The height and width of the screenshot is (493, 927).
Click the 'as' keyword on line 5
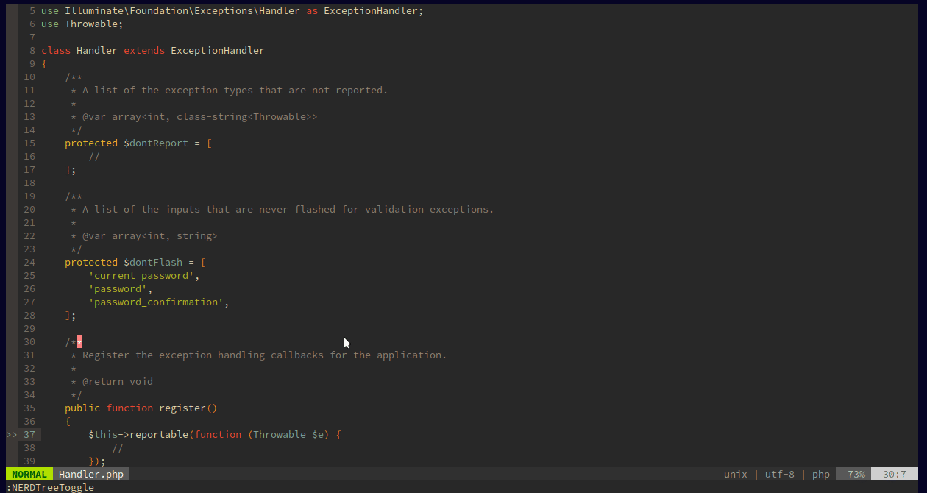[x=312, y=11]
